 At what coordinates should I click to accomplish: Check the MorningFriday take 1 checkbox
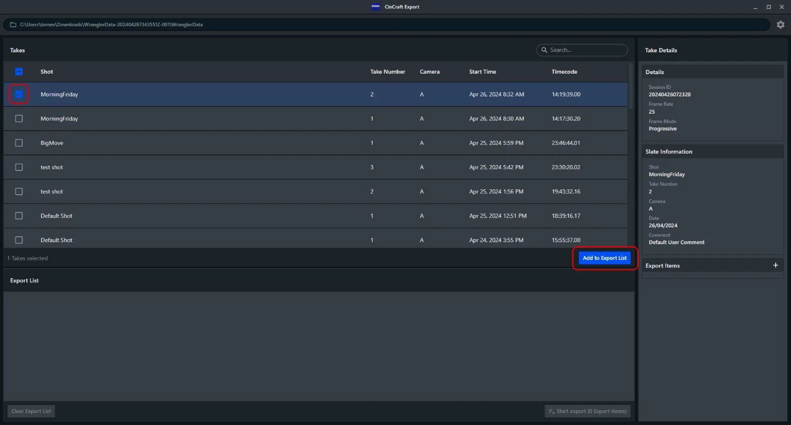click(19, 119)
